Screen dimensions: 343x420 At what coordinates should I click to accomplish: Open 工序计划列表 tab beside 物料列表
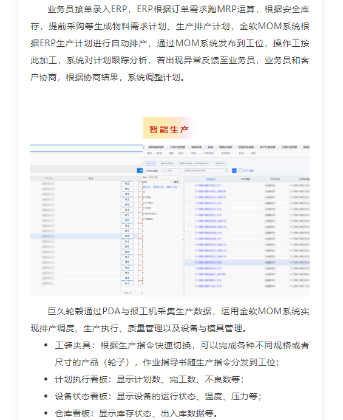177,147
